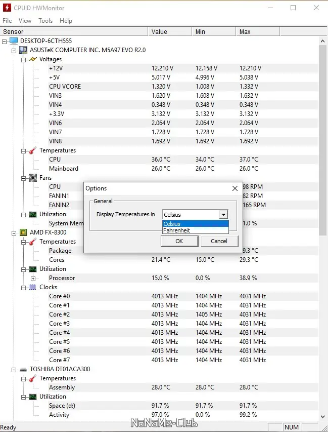Click the NUM status bar indicator

click(292, 427)
